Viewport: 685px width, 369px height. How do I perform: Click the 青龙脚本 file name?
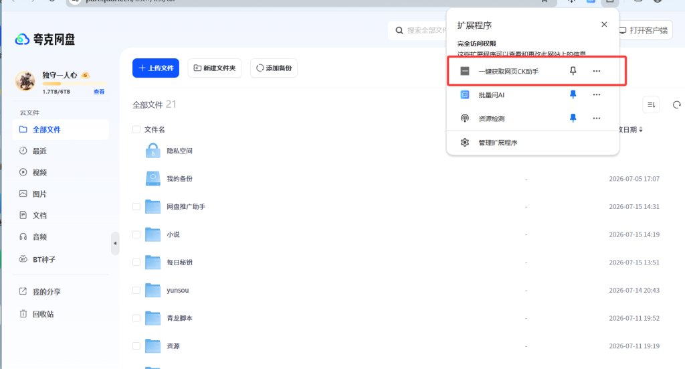179,318
